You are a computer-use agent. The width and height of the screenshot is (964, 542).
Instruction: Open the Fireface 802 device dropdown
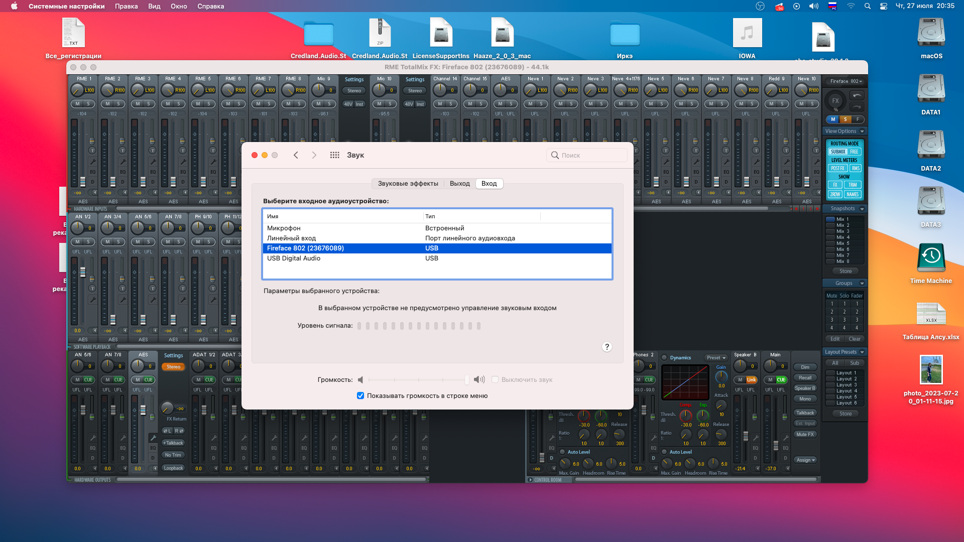846,81
